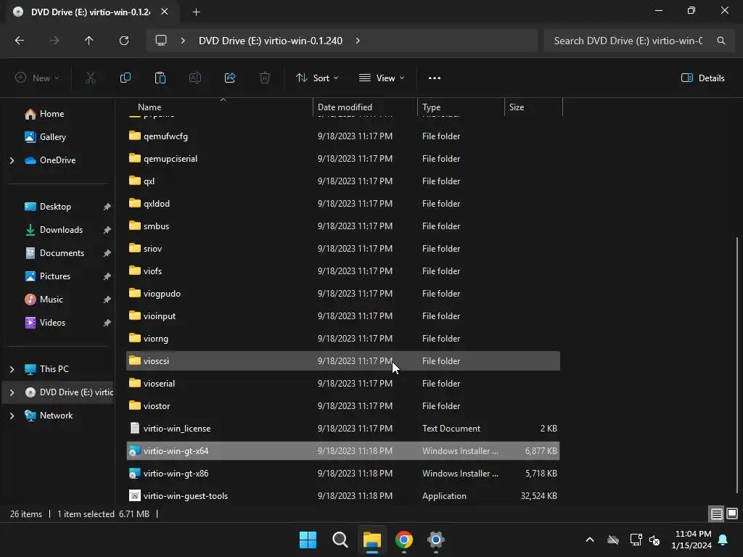Select the virtio-win-gt-x86 installer file
This screenshot has width=743, height=557.
[x=343, y=474]
